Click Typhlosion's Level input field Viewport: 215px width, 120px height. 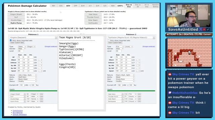click(x=119, y=51)
